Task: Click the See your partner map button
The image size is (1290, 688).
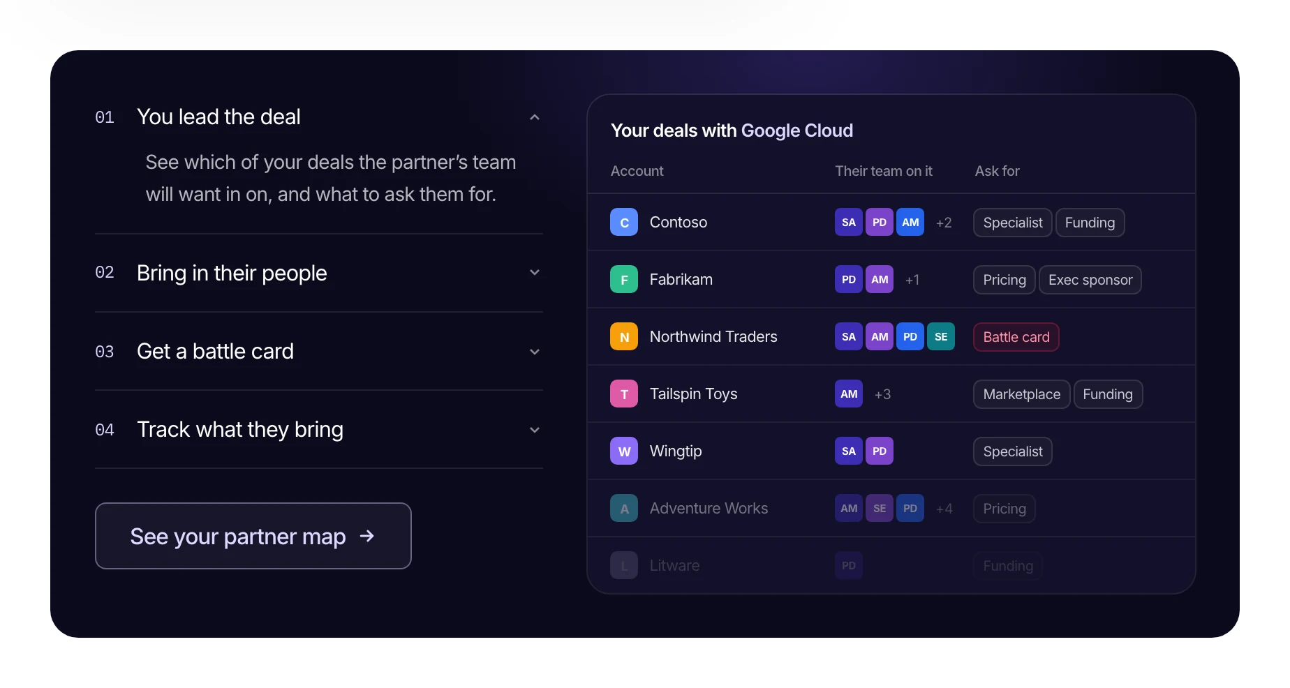Action: point(253,536)
